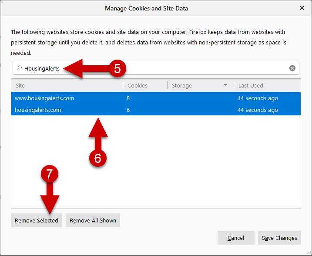Select the housingalerts.com row
This screenshot has height=256, width=312.
click(x=156, y=110)
